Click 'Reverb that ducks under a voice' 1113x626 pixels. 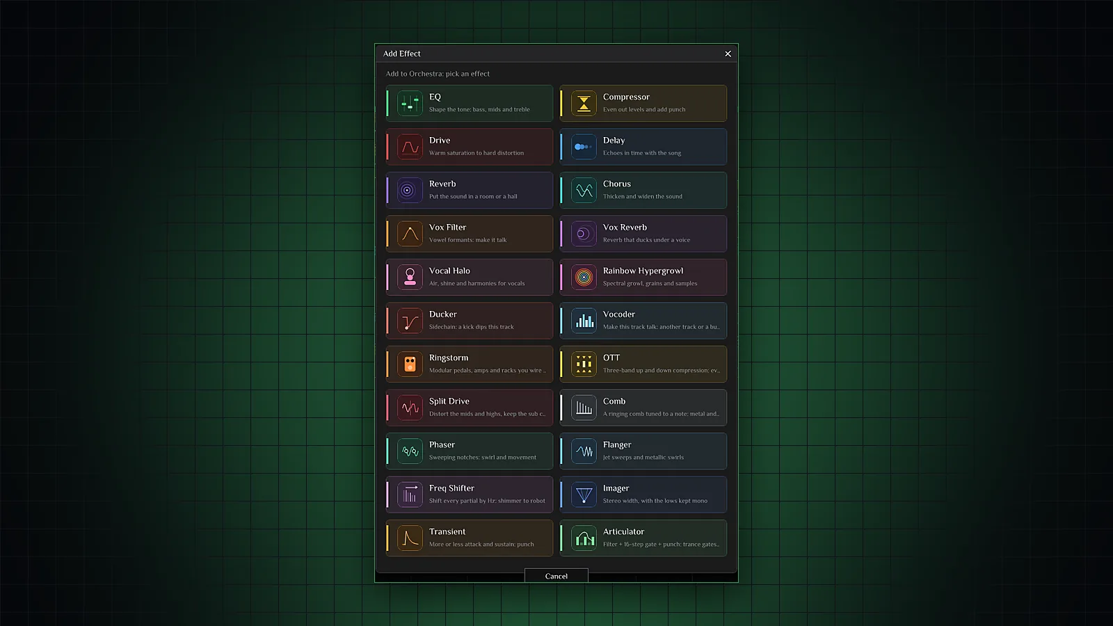[647, 240]
